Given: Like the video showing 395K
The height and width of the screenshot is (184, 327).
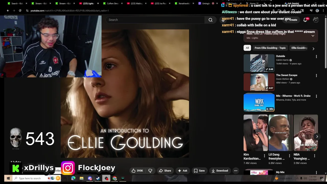Looking at the screenshot, I should click(137, 171).
